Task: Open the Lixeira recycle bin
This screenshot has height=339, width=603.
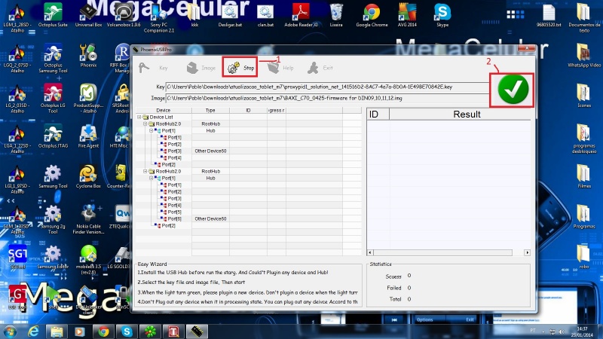Action: [336, 15]
